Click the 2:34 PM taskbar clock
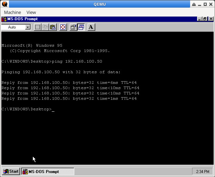This screenshot has width=215, height=177. [x=202, y=171]
